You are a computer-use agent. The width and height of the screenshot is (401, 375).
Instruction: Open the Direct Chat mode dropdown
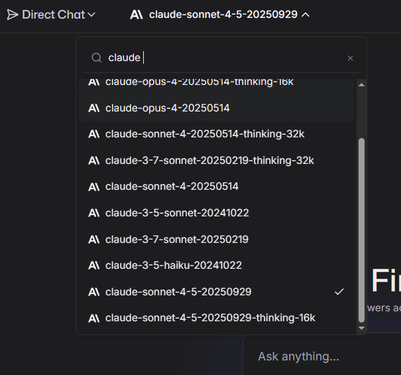pyautogui.click(x=51, y=15)
